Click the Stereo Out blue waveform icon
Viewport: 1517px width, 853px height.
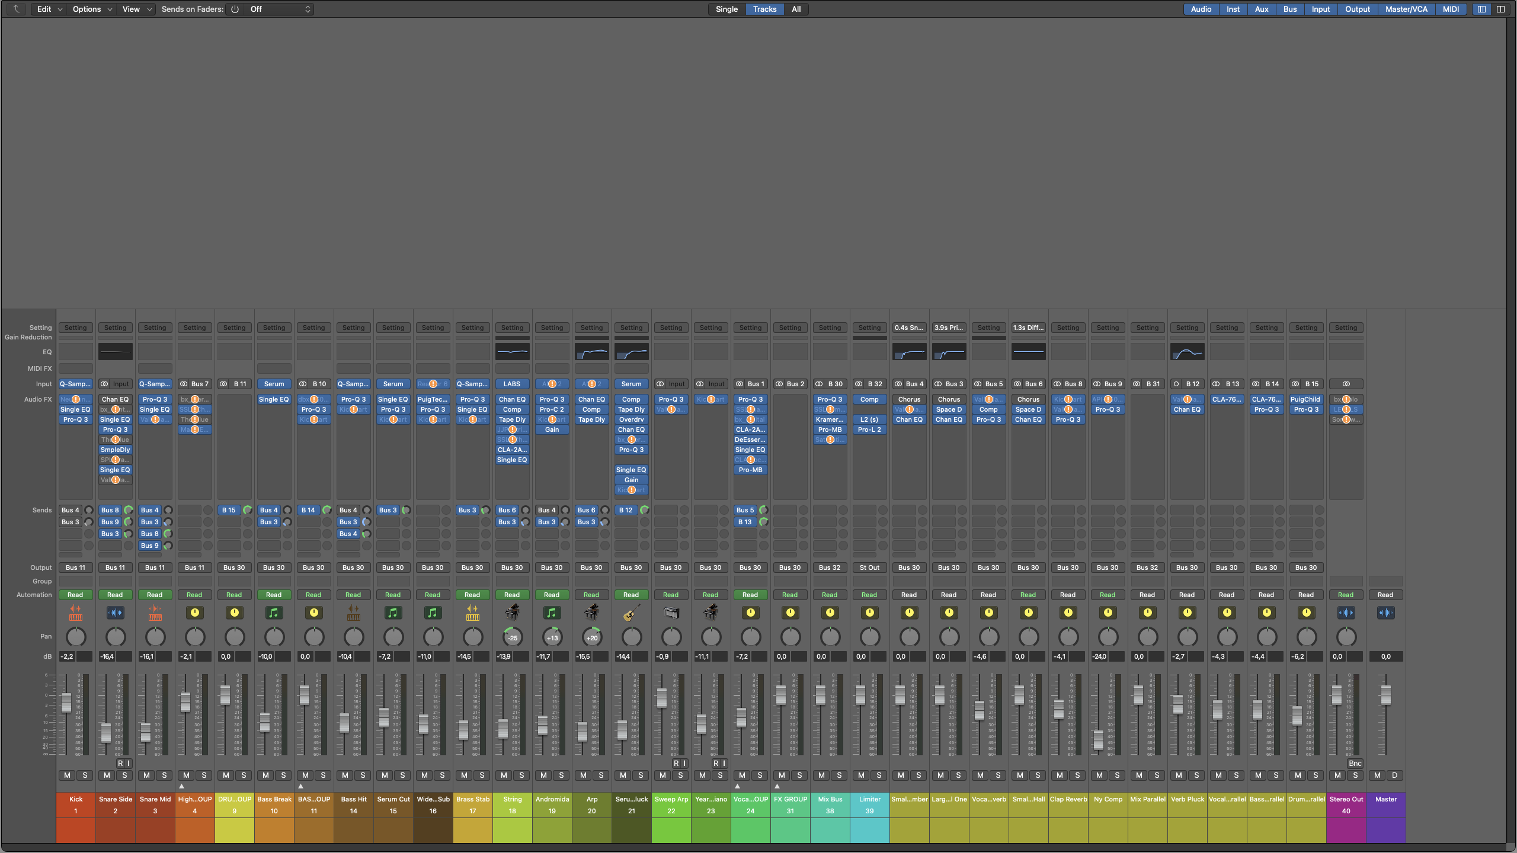tap(1346, 613)
